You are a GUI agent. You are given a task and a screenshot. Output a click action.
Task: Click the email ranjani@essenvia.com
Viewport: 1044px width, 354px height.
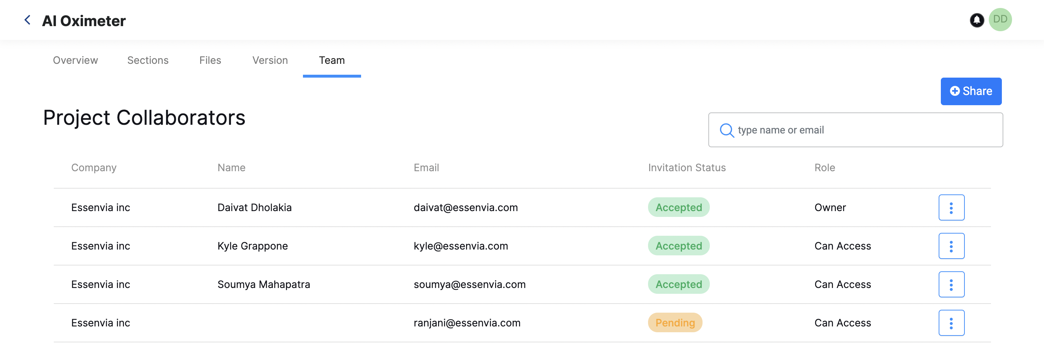point(467,323)
